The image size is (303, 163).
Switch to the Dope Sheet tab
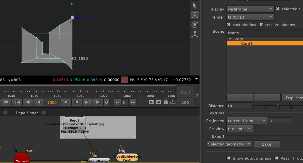coord(27,113)
